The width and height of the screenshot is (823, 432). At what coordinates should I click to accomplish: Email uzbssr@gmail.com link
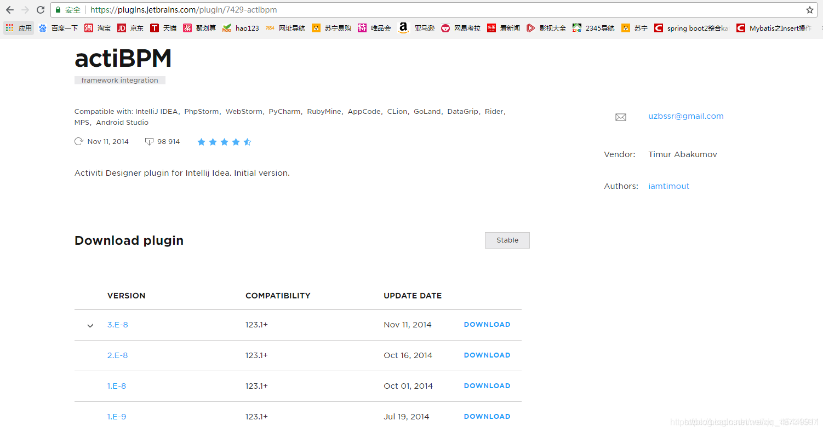pyautogui.click(x=686, y=116)
